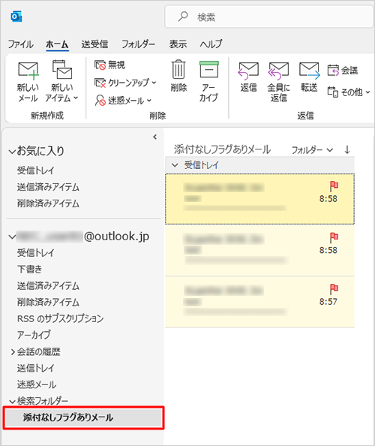Collapse the 受信トレイ group header
This screenshot has height=446, width=375.
(x=175, y=165)
